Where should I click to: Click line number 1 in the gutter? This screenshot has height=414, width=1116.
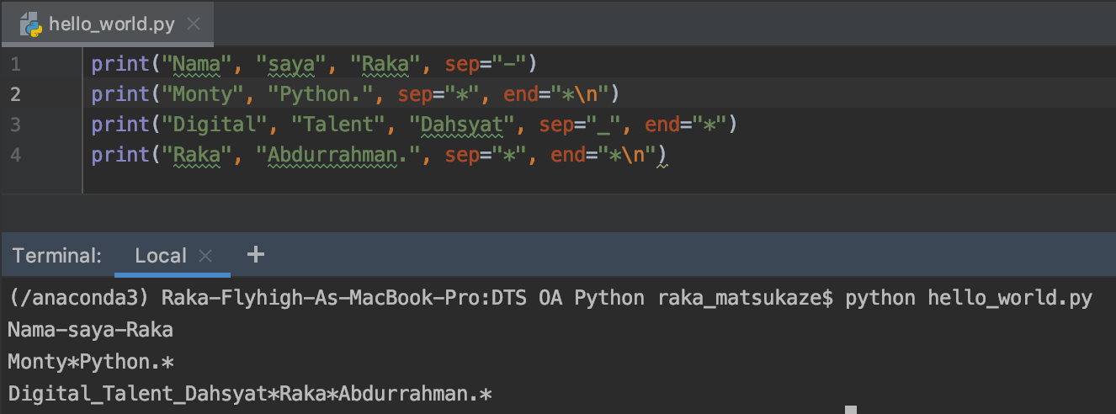point(16,65)
